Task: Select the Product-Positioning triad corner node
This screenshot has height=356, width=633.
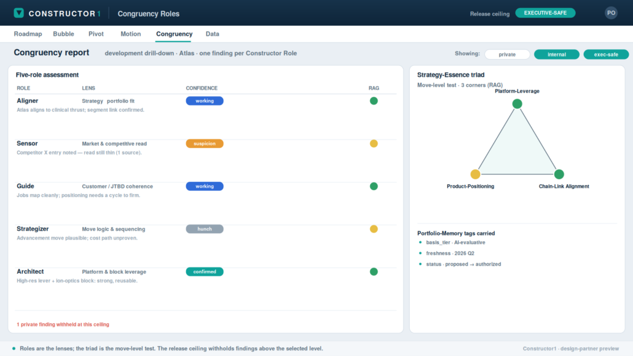Action: (476, 174)
